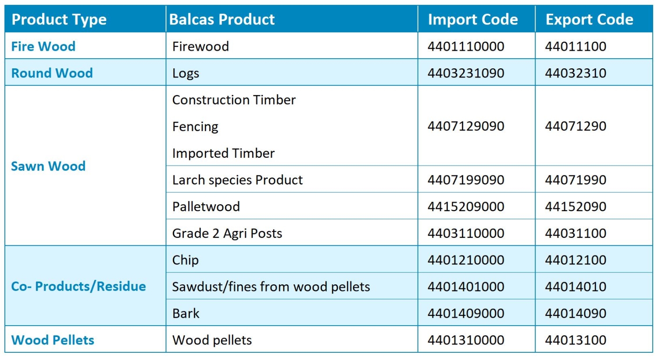This screenshot has width=658, height=358.
Task: Click the Imported Timber entry
Action: (x=223, y=153)
